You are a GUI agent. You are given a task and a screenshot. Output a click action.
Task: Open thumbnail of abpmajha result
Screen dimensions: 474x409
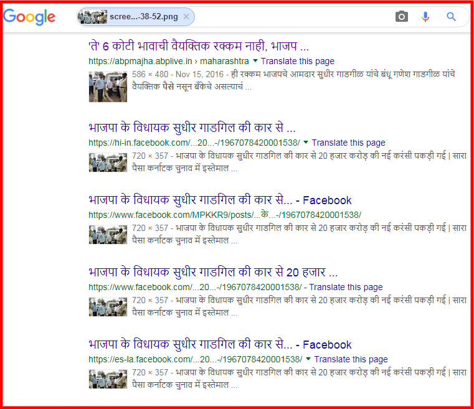(x=108, y=87)
